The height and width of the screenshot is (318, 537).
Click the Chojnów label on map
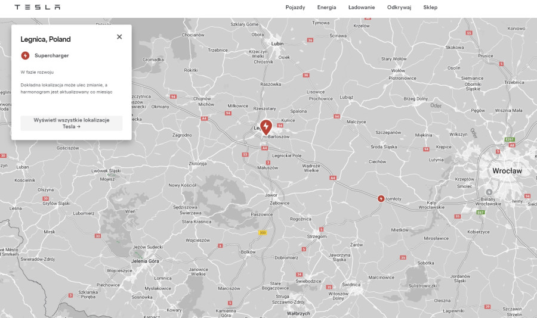click(x=202, y=98)
